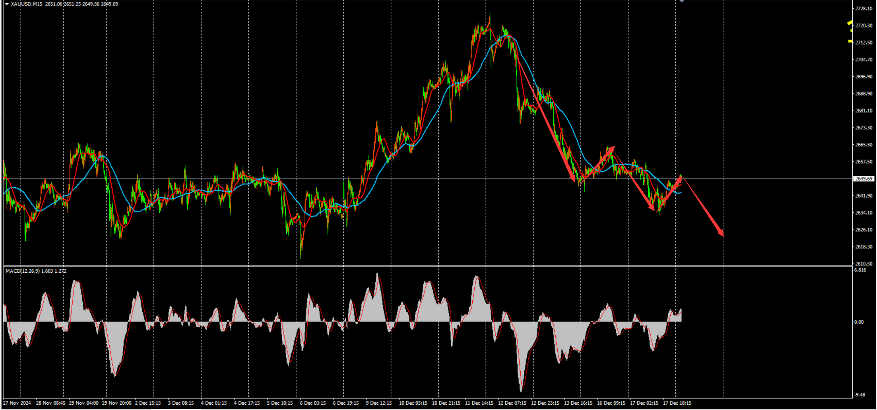The height and width of the screenshot is (410, 877).
Task: Click the 6 Dec 03:15 time label
Action: 313,403
